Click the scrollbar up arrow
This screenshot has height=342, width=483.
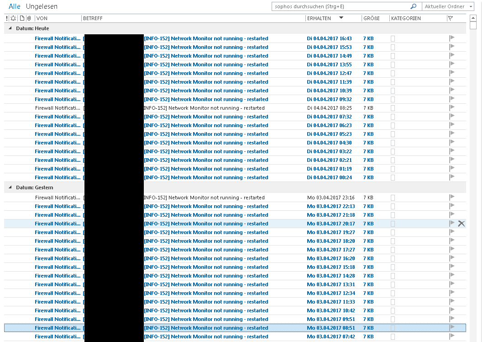tap(473, 18)
